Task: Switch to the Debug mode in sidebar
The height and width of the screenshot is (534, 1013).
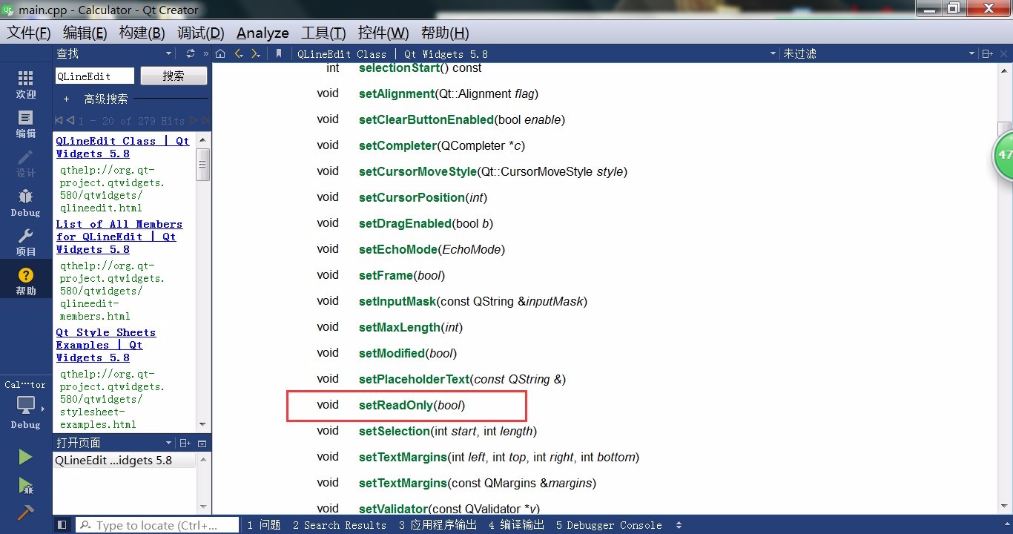Action: [x=26, y=202]
